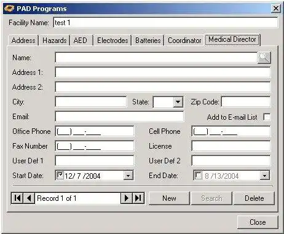
Task: Switch to the Hazards tab
Action: pyautogui.click(x=55, y=41)
